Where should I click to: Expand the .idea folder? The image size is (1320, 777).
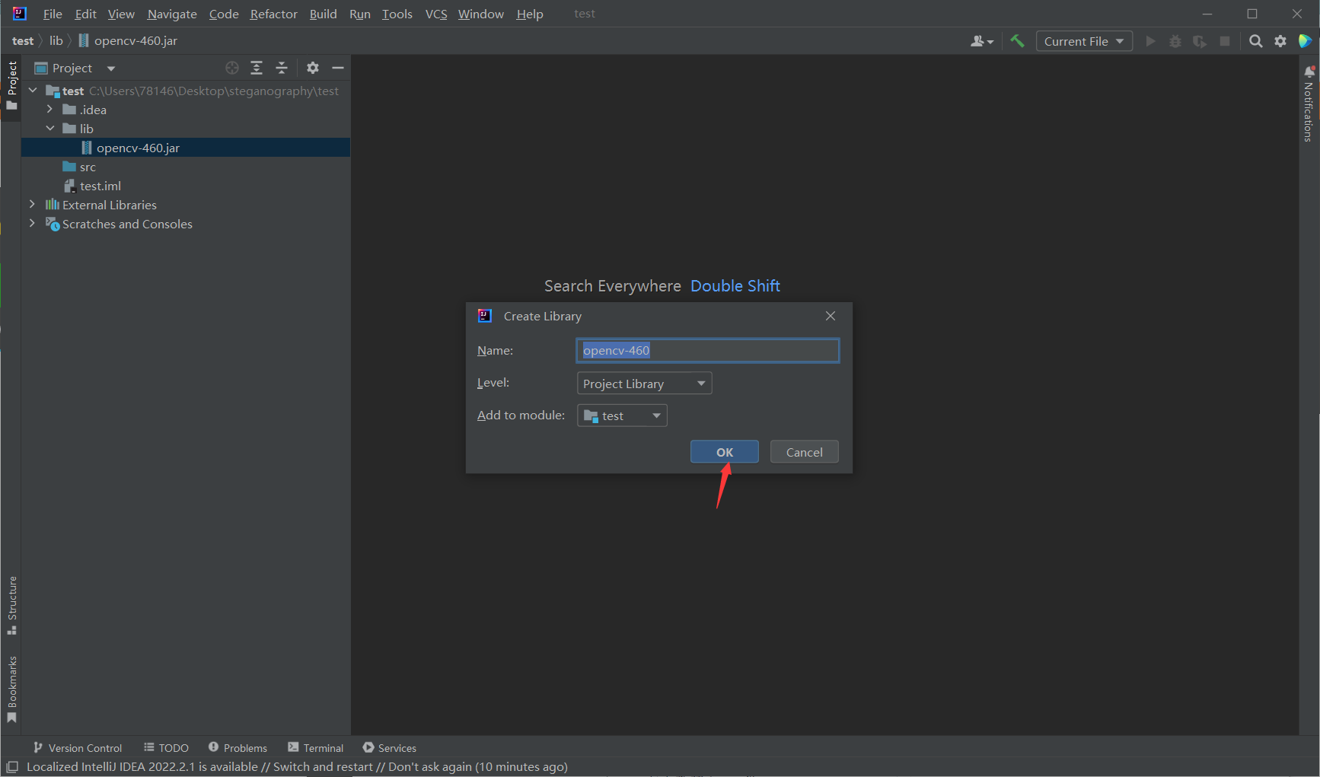(50, 110)
